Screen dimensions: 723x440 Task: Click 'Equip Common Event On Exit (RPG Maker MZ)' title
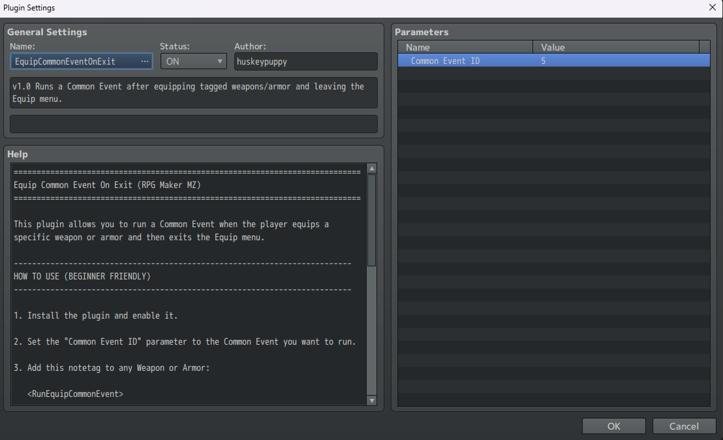107,185
